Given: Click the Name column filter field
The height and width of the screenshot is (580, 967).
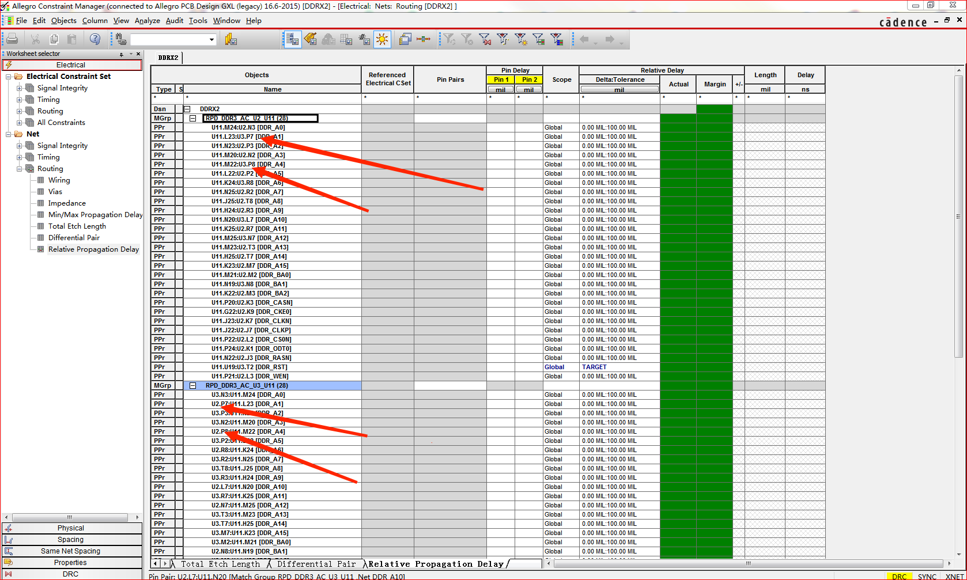Looking at the screenshot, I should pyautogui.click(x=273, y=98).
